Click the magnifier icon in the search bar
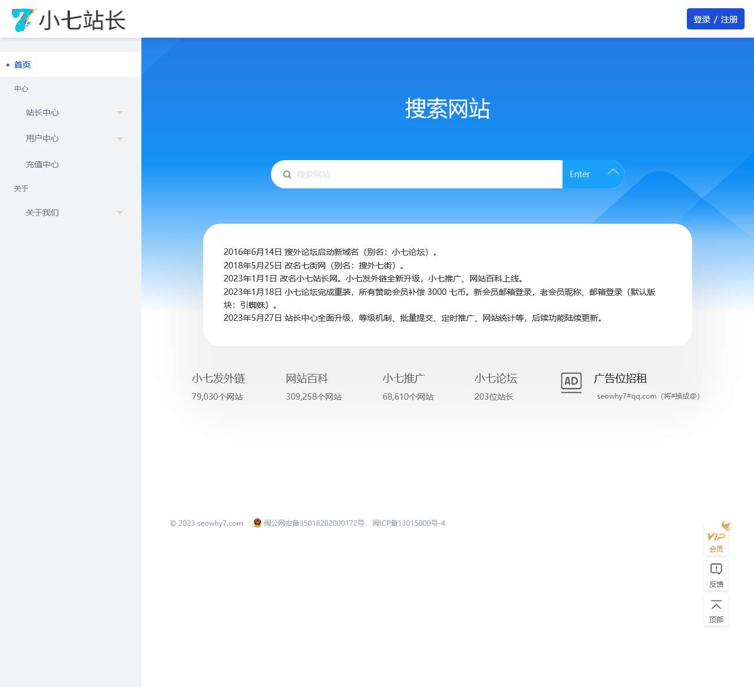Screen dimensions: 754x687 point(287,174)
